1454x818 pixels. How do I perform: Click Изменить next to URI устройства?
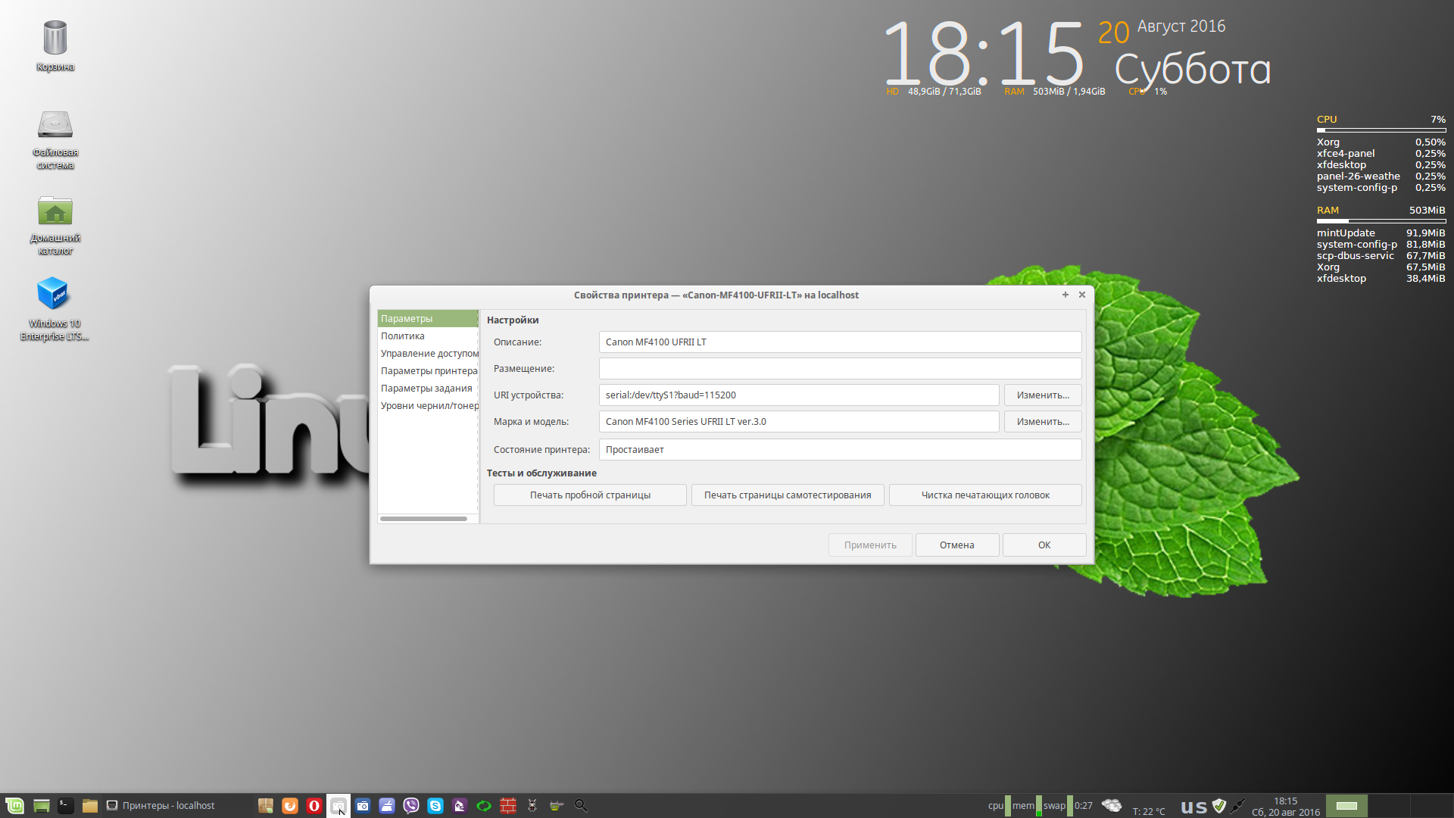1042,395
